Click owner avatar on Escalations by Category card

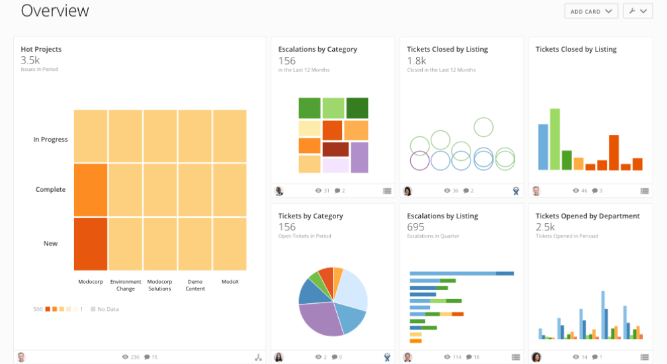[279, 191]
